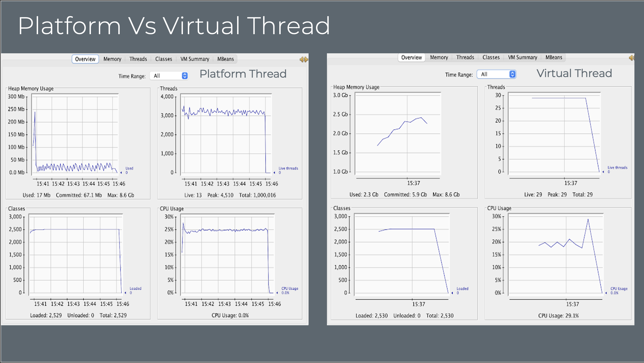Select Overview tab in Virtual Thread window
This screenshot has height=363, width=644.
point(411,57)
